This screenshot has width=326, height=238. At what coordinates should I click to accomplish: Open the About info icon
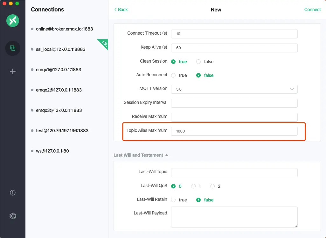(13, 193)
